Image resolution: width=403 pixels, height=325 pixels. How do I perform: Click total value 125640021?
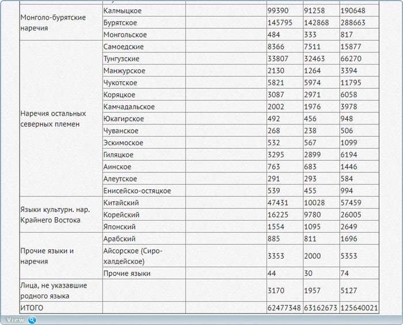[359, 308]
